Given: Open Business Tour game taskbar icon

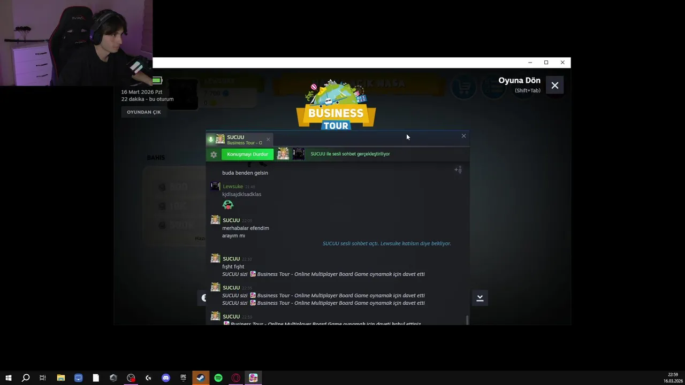Looking at the screenshot, I should (253, 378).
